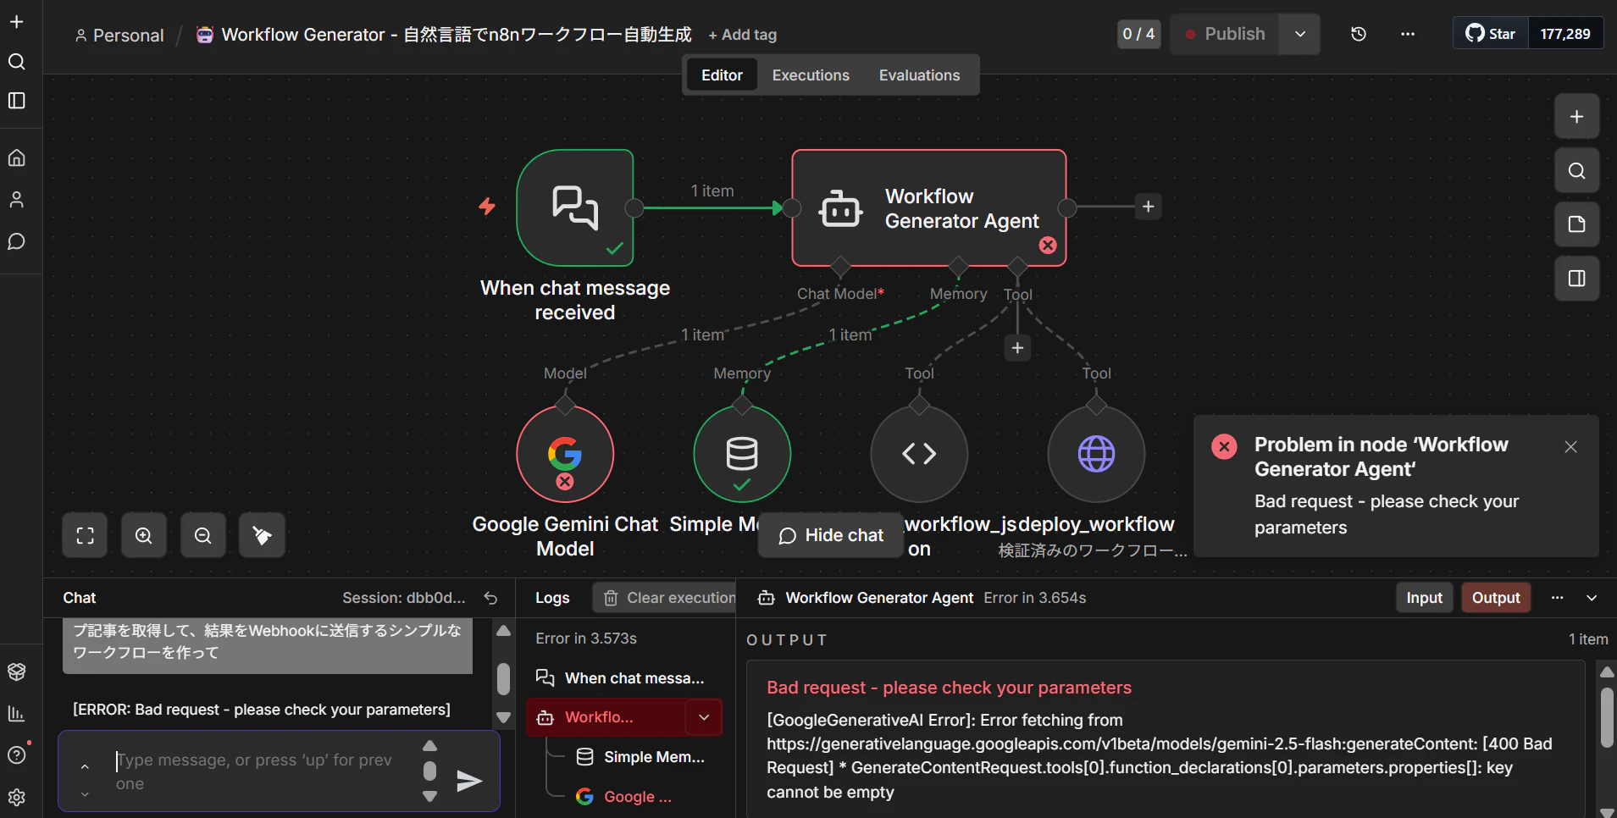Tidy up the workflow layout
Viewport: 1617px width, 818px height.
click(262, 534)
